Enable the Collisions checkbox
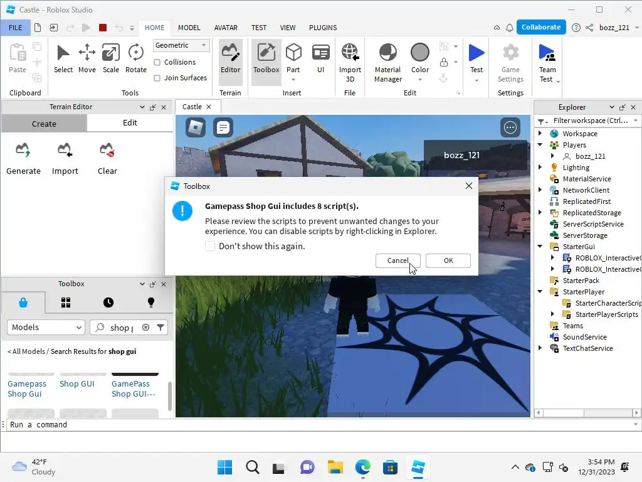 157,62
